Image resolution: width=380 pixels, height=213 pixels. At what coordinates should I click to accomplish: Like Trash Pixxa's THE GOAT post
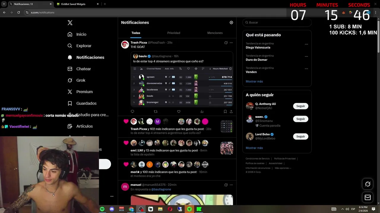(x=179, y=112)
